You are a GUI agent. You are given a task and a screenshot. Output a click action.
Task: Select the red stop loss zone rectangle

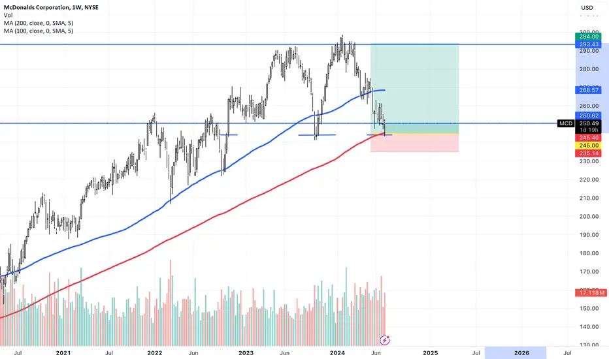[414, 143]
